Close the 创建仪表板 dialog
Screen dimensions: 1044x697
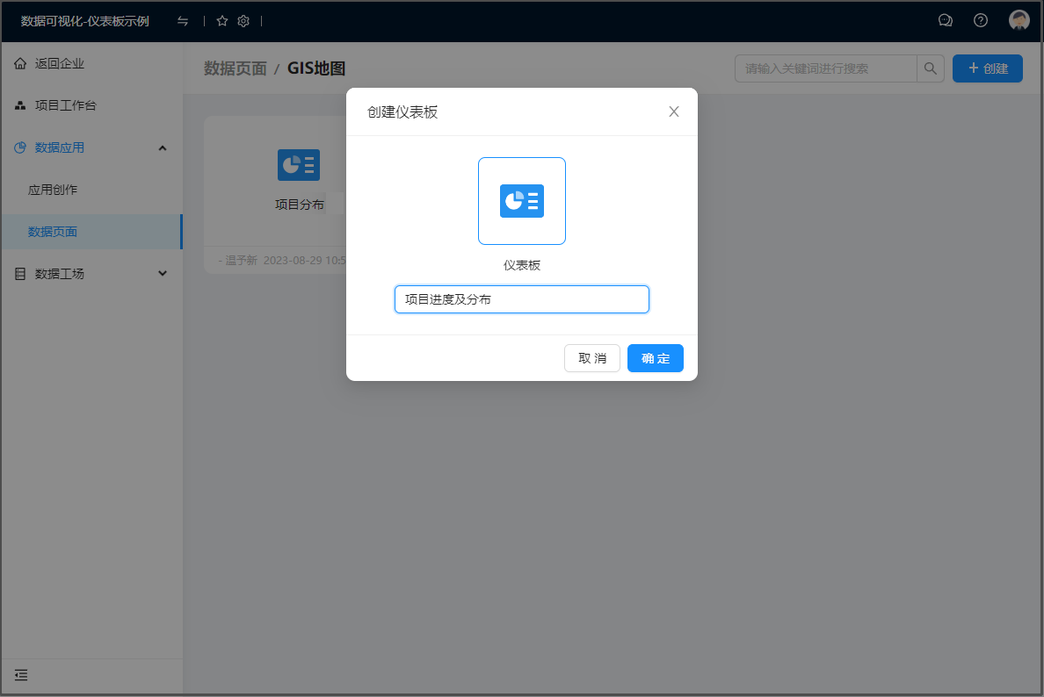[674, 111]
